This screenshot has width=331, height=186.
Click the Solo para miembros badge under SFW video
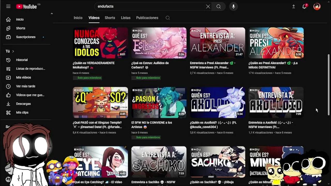point(146,137)
